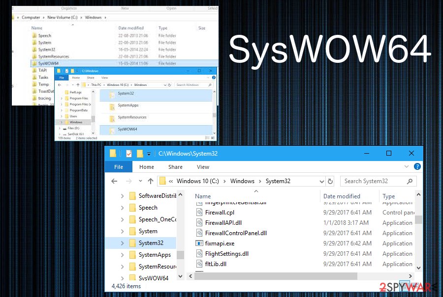The image size is (443, 297).
Task: Select System32 folder in C:\Windows small window
Action: coord(156,95)
